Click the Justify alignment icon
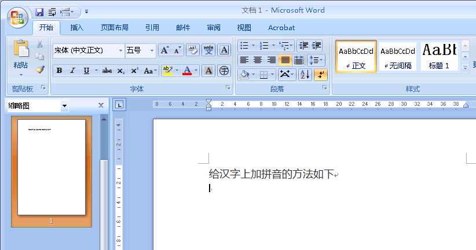The height and width of the screenshot is (250, 476). click(x=285, y=60)
